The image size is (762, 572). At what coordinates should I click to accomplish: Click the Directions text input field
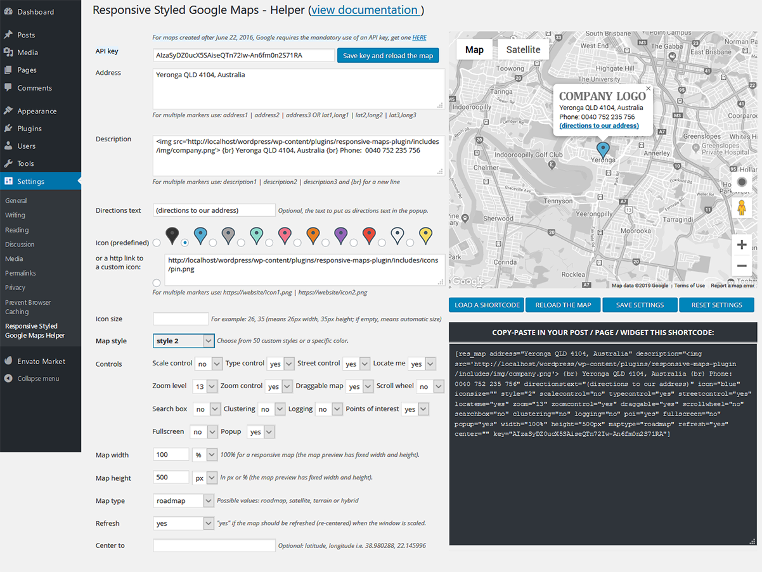coord(214,210)
